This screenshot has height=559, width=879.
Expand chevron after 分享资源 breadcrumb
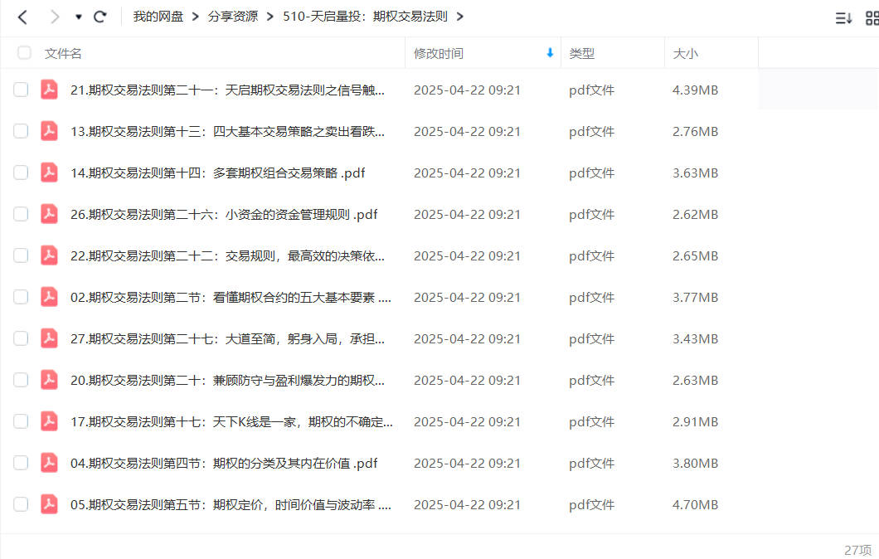click(x=270, y=17)
